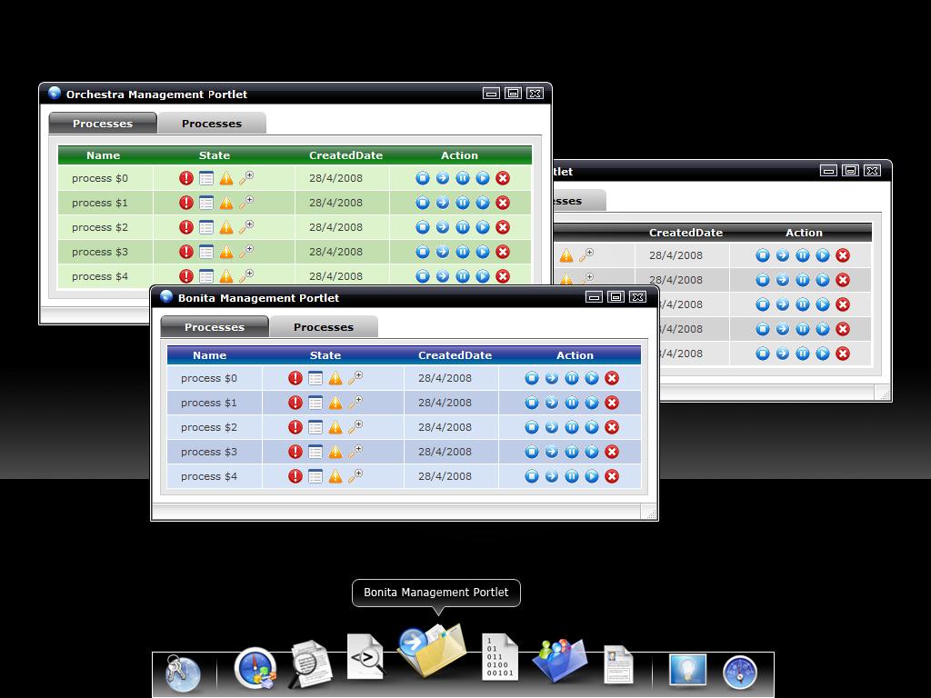Select dark active Processes tab in Bonita window
Viewport: 931px width, 698px height.
tap(215, 327)
